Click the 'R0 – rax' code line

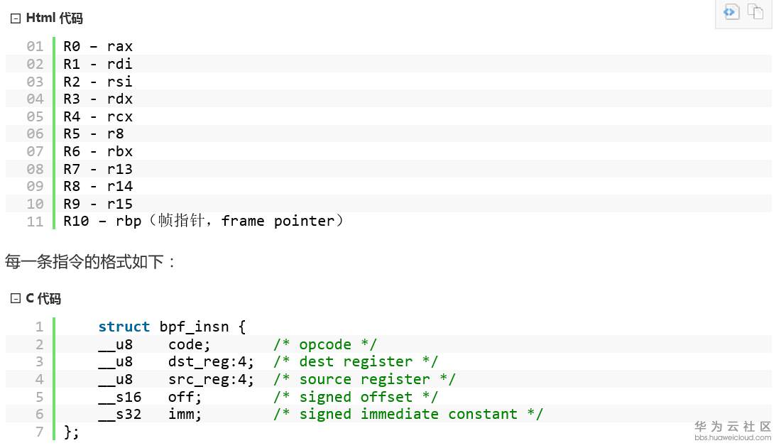pyautogui.click(x=98, y=47)
